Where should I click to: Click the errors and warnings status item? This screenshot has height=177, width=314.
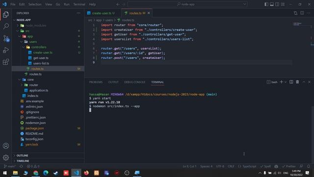click(33, 166)
